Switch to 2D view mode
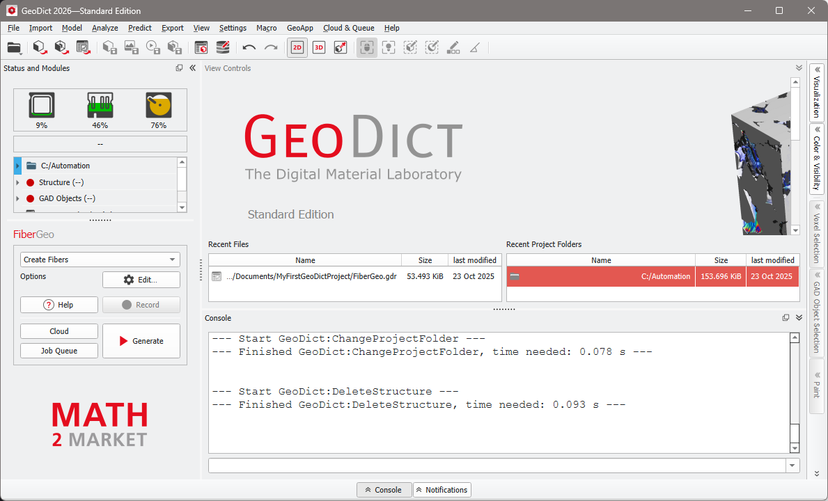The image size is (828, 501). [x=297, y=47]
